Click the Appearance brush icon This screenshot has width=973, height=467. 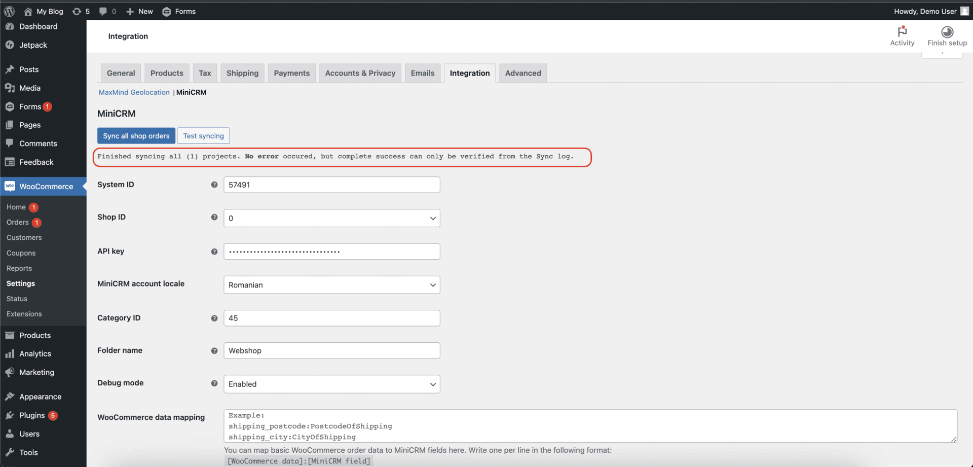[x=10, y=397]
